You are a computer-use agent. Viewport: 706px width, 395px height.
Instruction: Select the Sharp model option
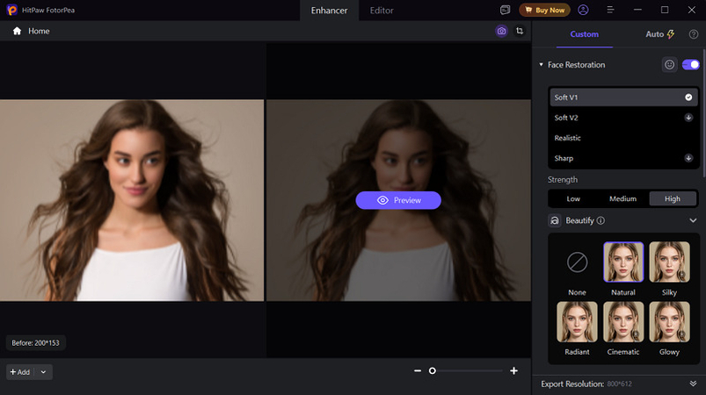pos(623,158)
